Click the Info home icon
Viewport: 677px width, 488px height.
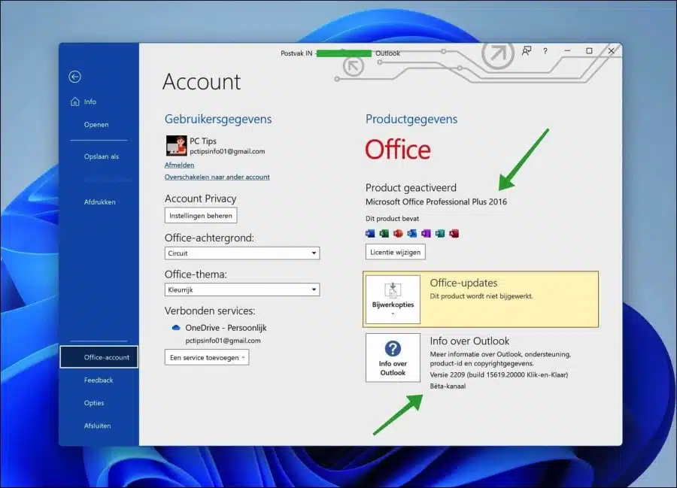point(74,102)
